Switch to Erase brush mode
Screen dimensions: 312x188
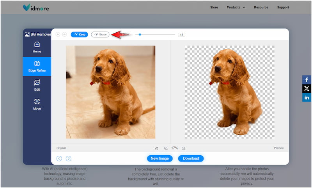pos(100,34)
